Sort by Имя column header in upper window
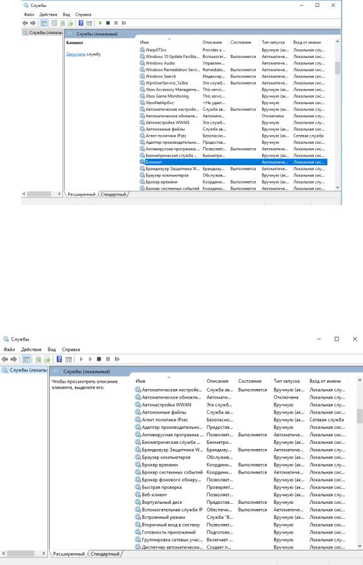This screenshot has width=363, height=565. [x=169, y=42]
